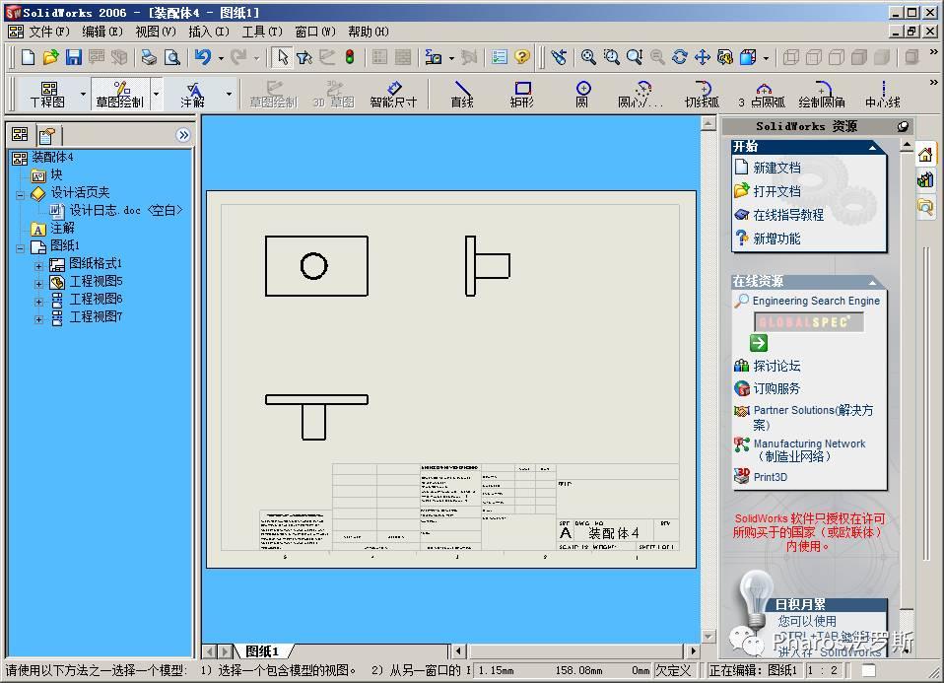Open the 在线指导教程 tutorial link
The width and height of the screenshot is (944, 683).
[x=787, y=215]
